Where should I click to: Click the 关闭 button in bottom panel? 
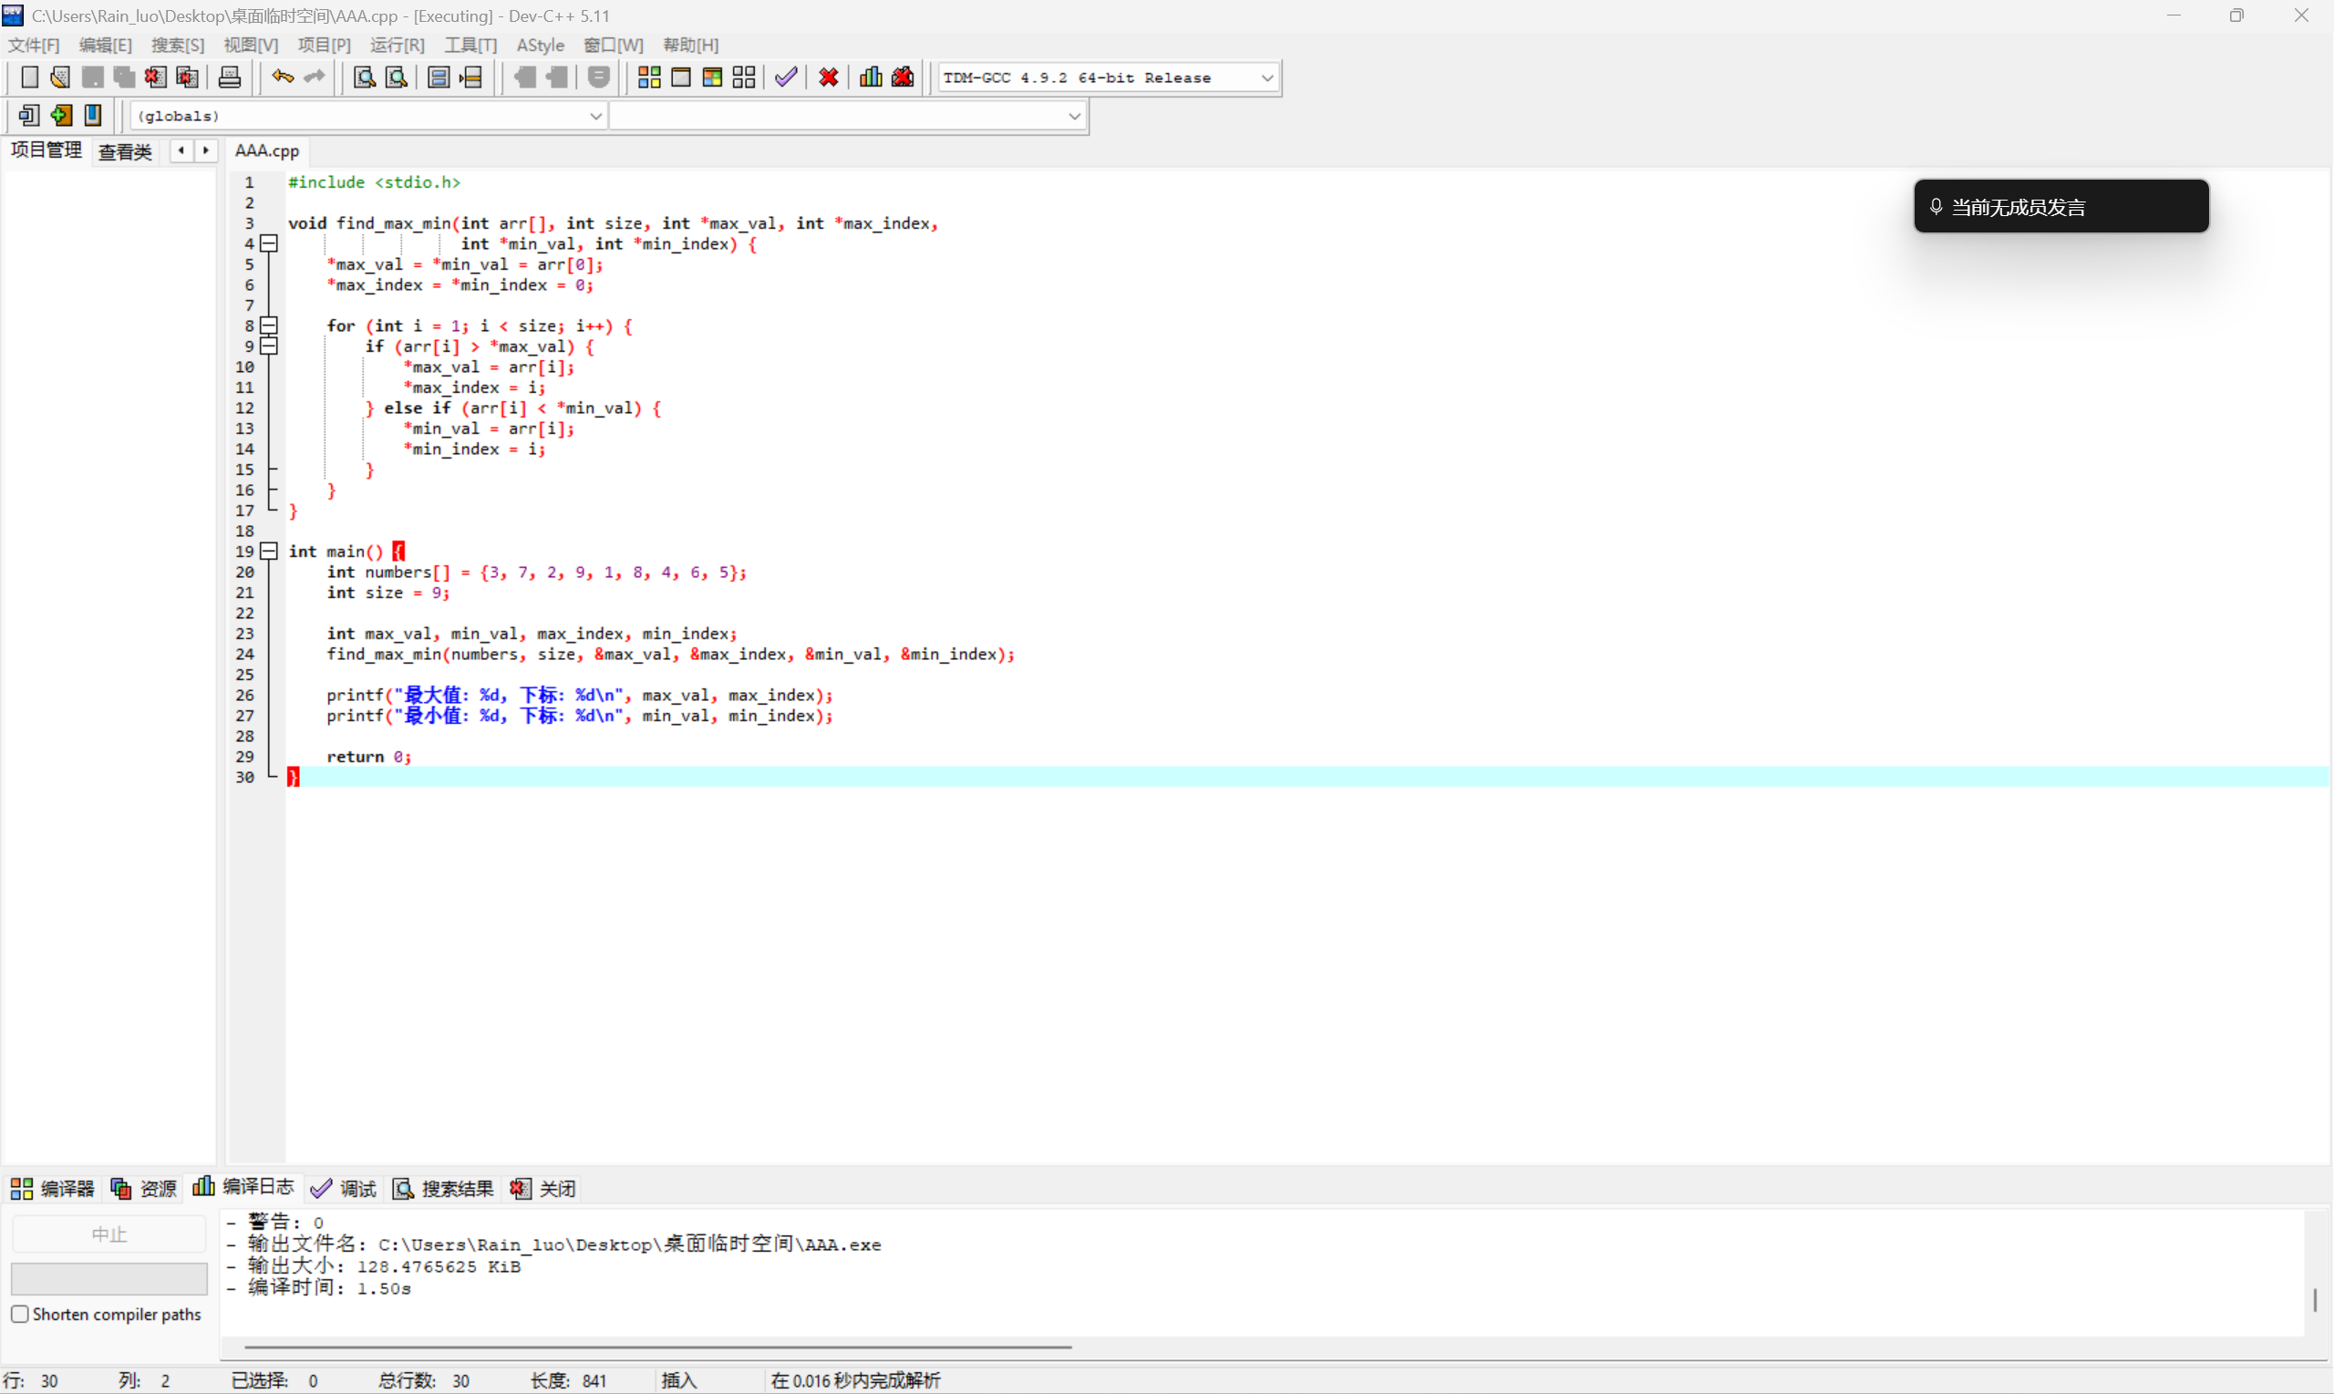[x=542, y=1188]
